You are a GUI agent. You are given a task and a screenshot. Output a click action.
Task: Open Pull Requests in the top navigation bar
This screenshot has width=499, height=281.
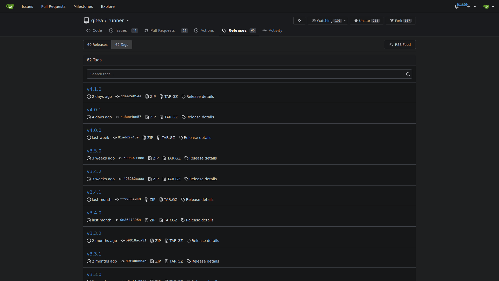pos(53,7)
